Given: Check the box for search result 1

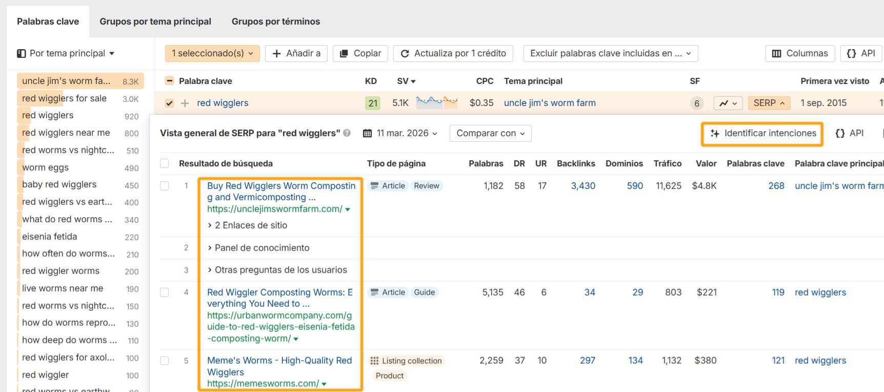Looking at the screenshot, I should (165, 186).
